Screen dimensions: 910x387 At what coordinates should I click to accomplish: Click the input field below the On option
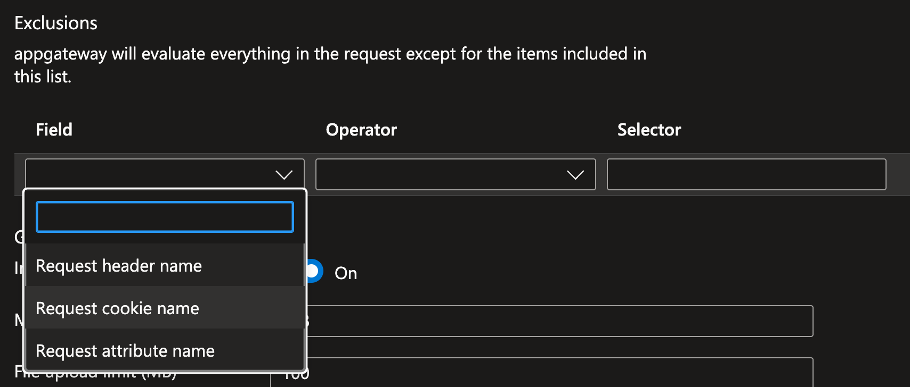[559, 321]
